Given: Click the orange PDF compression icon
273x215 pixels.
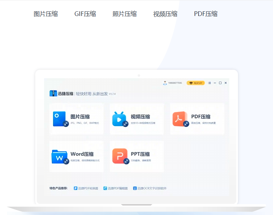Looking at the screenshot, I should tap(181, 119).
